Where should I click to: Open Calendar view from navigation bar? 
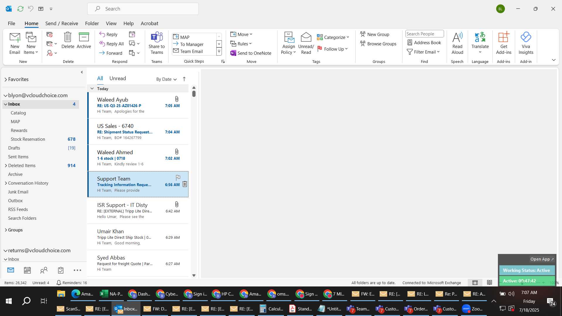27,270
